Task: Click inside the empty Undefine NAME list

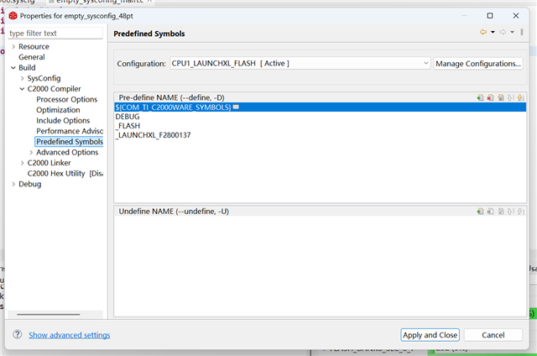Action: click(321, 266)
